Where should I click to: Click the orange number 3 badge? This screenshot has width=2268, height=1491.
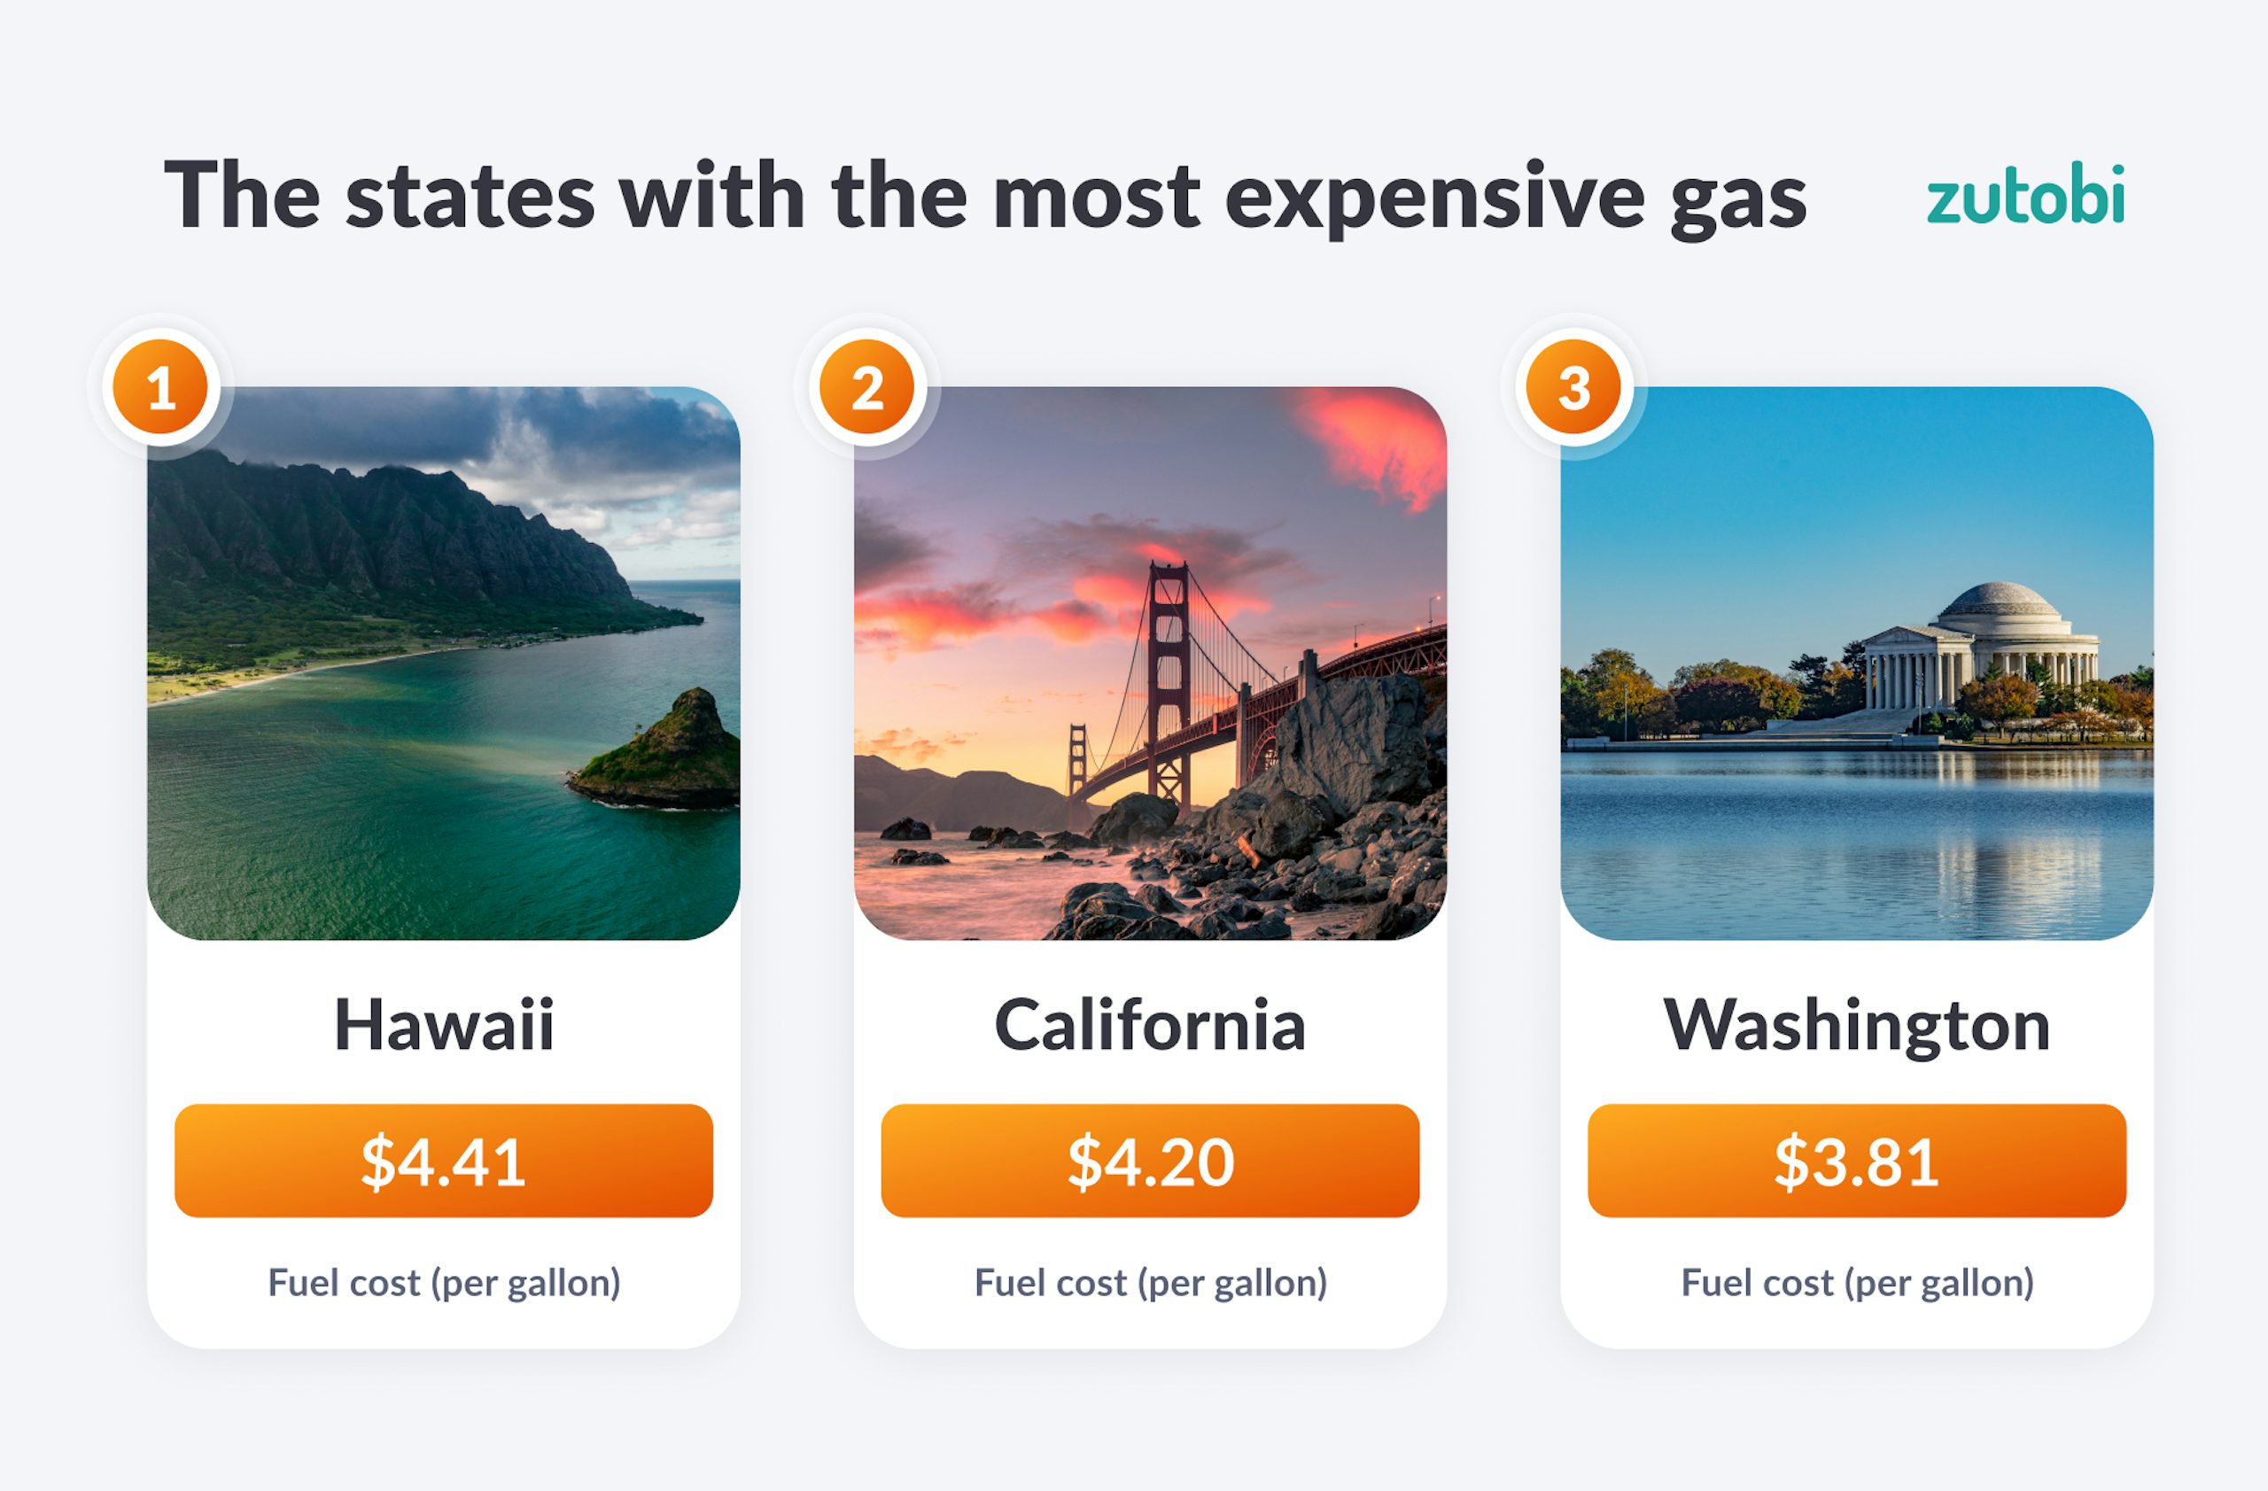tap(1573, 387)
